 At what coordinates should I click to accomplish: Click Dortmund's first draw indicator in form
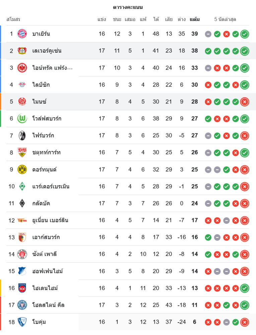click(208, 170)
